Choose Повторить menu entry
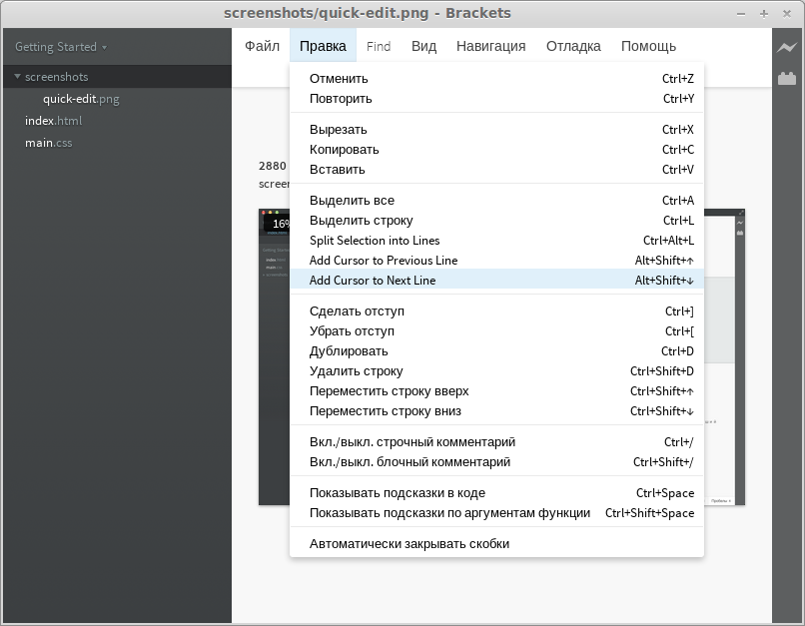Screen dimensions: 805x626 (x=496, y=99)
